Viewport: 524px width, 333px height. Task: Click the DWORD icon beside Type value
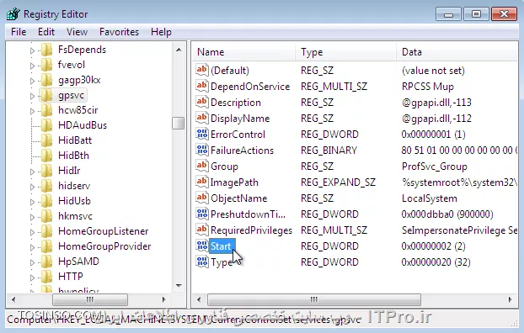(x=202, y=262)
